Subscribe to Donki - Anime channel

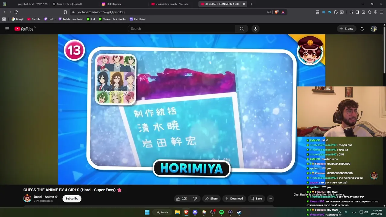72,199
